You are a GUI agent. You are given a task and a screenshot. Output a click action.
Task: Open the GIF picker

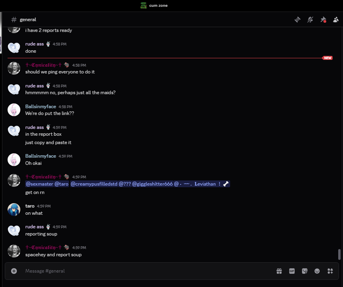click(292, 271)
